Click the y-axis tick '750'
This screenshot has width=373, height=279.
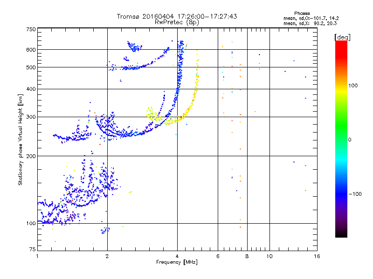pyautogui.click(x=31, y=29)
